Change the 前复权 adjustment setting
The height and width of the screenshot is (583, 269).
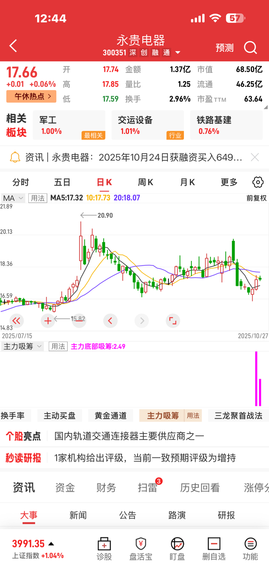tap(256, 198)
